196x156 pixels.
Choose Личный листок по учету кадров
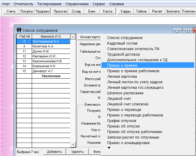coord(148,82)
